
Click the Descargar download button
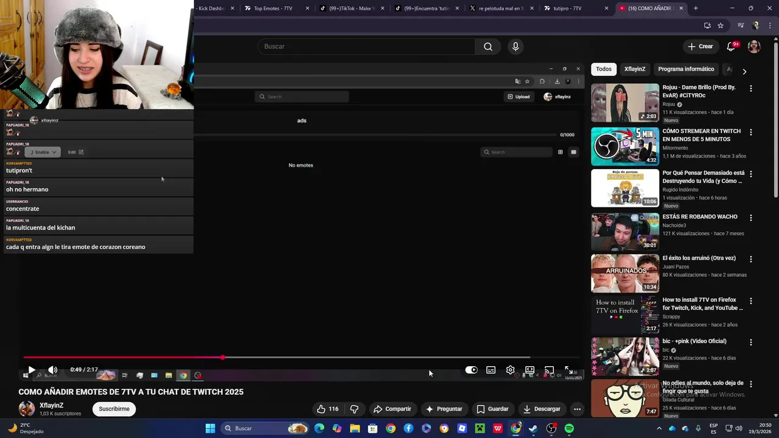542,409
